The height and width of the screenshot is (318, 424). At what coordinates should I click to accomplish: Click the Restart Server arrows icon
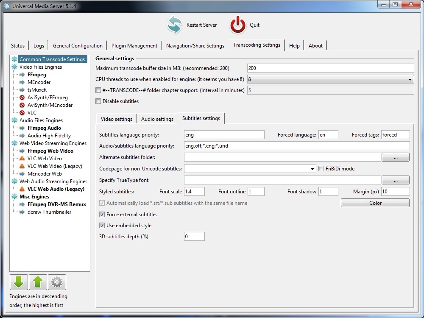coord(174,25)
